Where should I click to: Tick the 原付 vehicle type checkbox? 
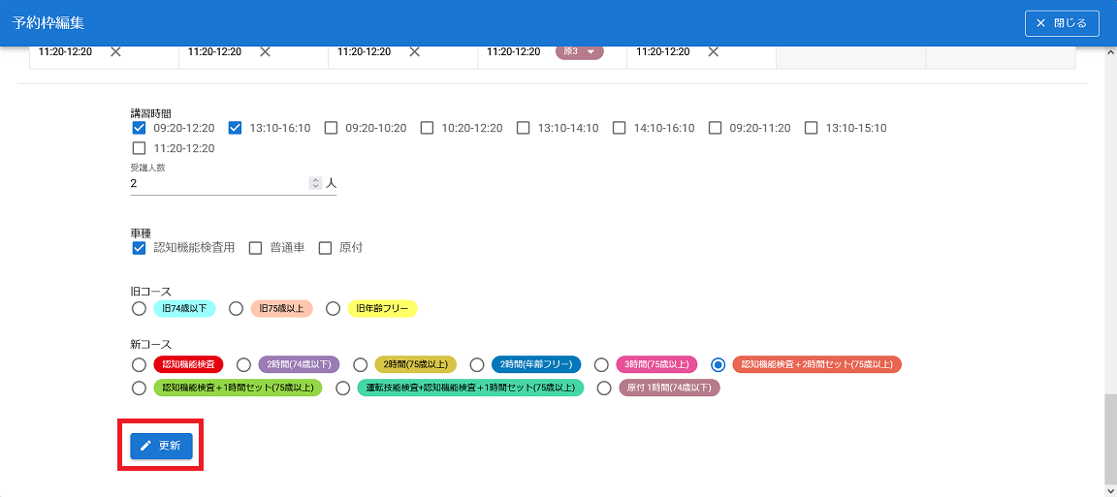[x=326, y=248]
